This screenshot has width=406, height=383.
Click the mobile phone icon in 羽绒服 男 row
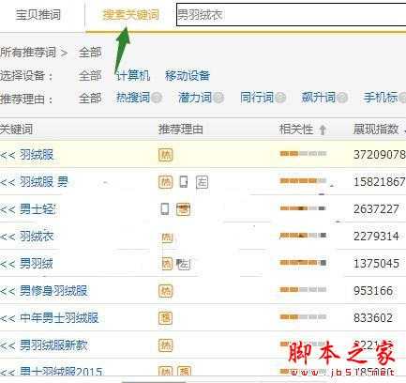tap(184, 181)
